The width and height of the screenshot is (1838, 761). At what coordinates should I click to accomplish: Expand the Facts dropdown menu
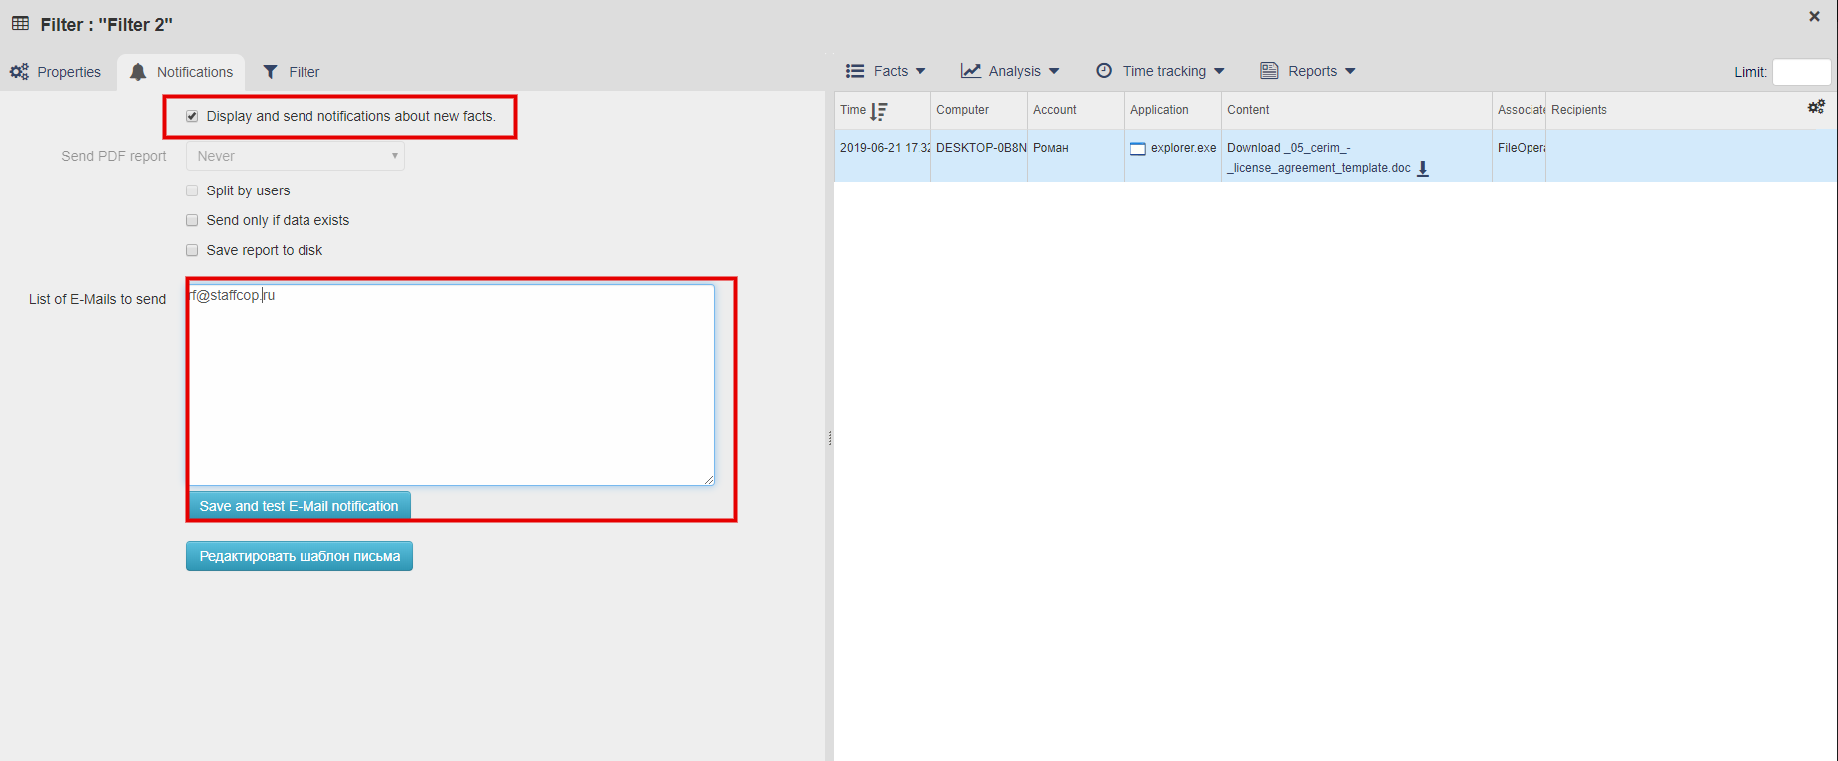click(886, 71)
